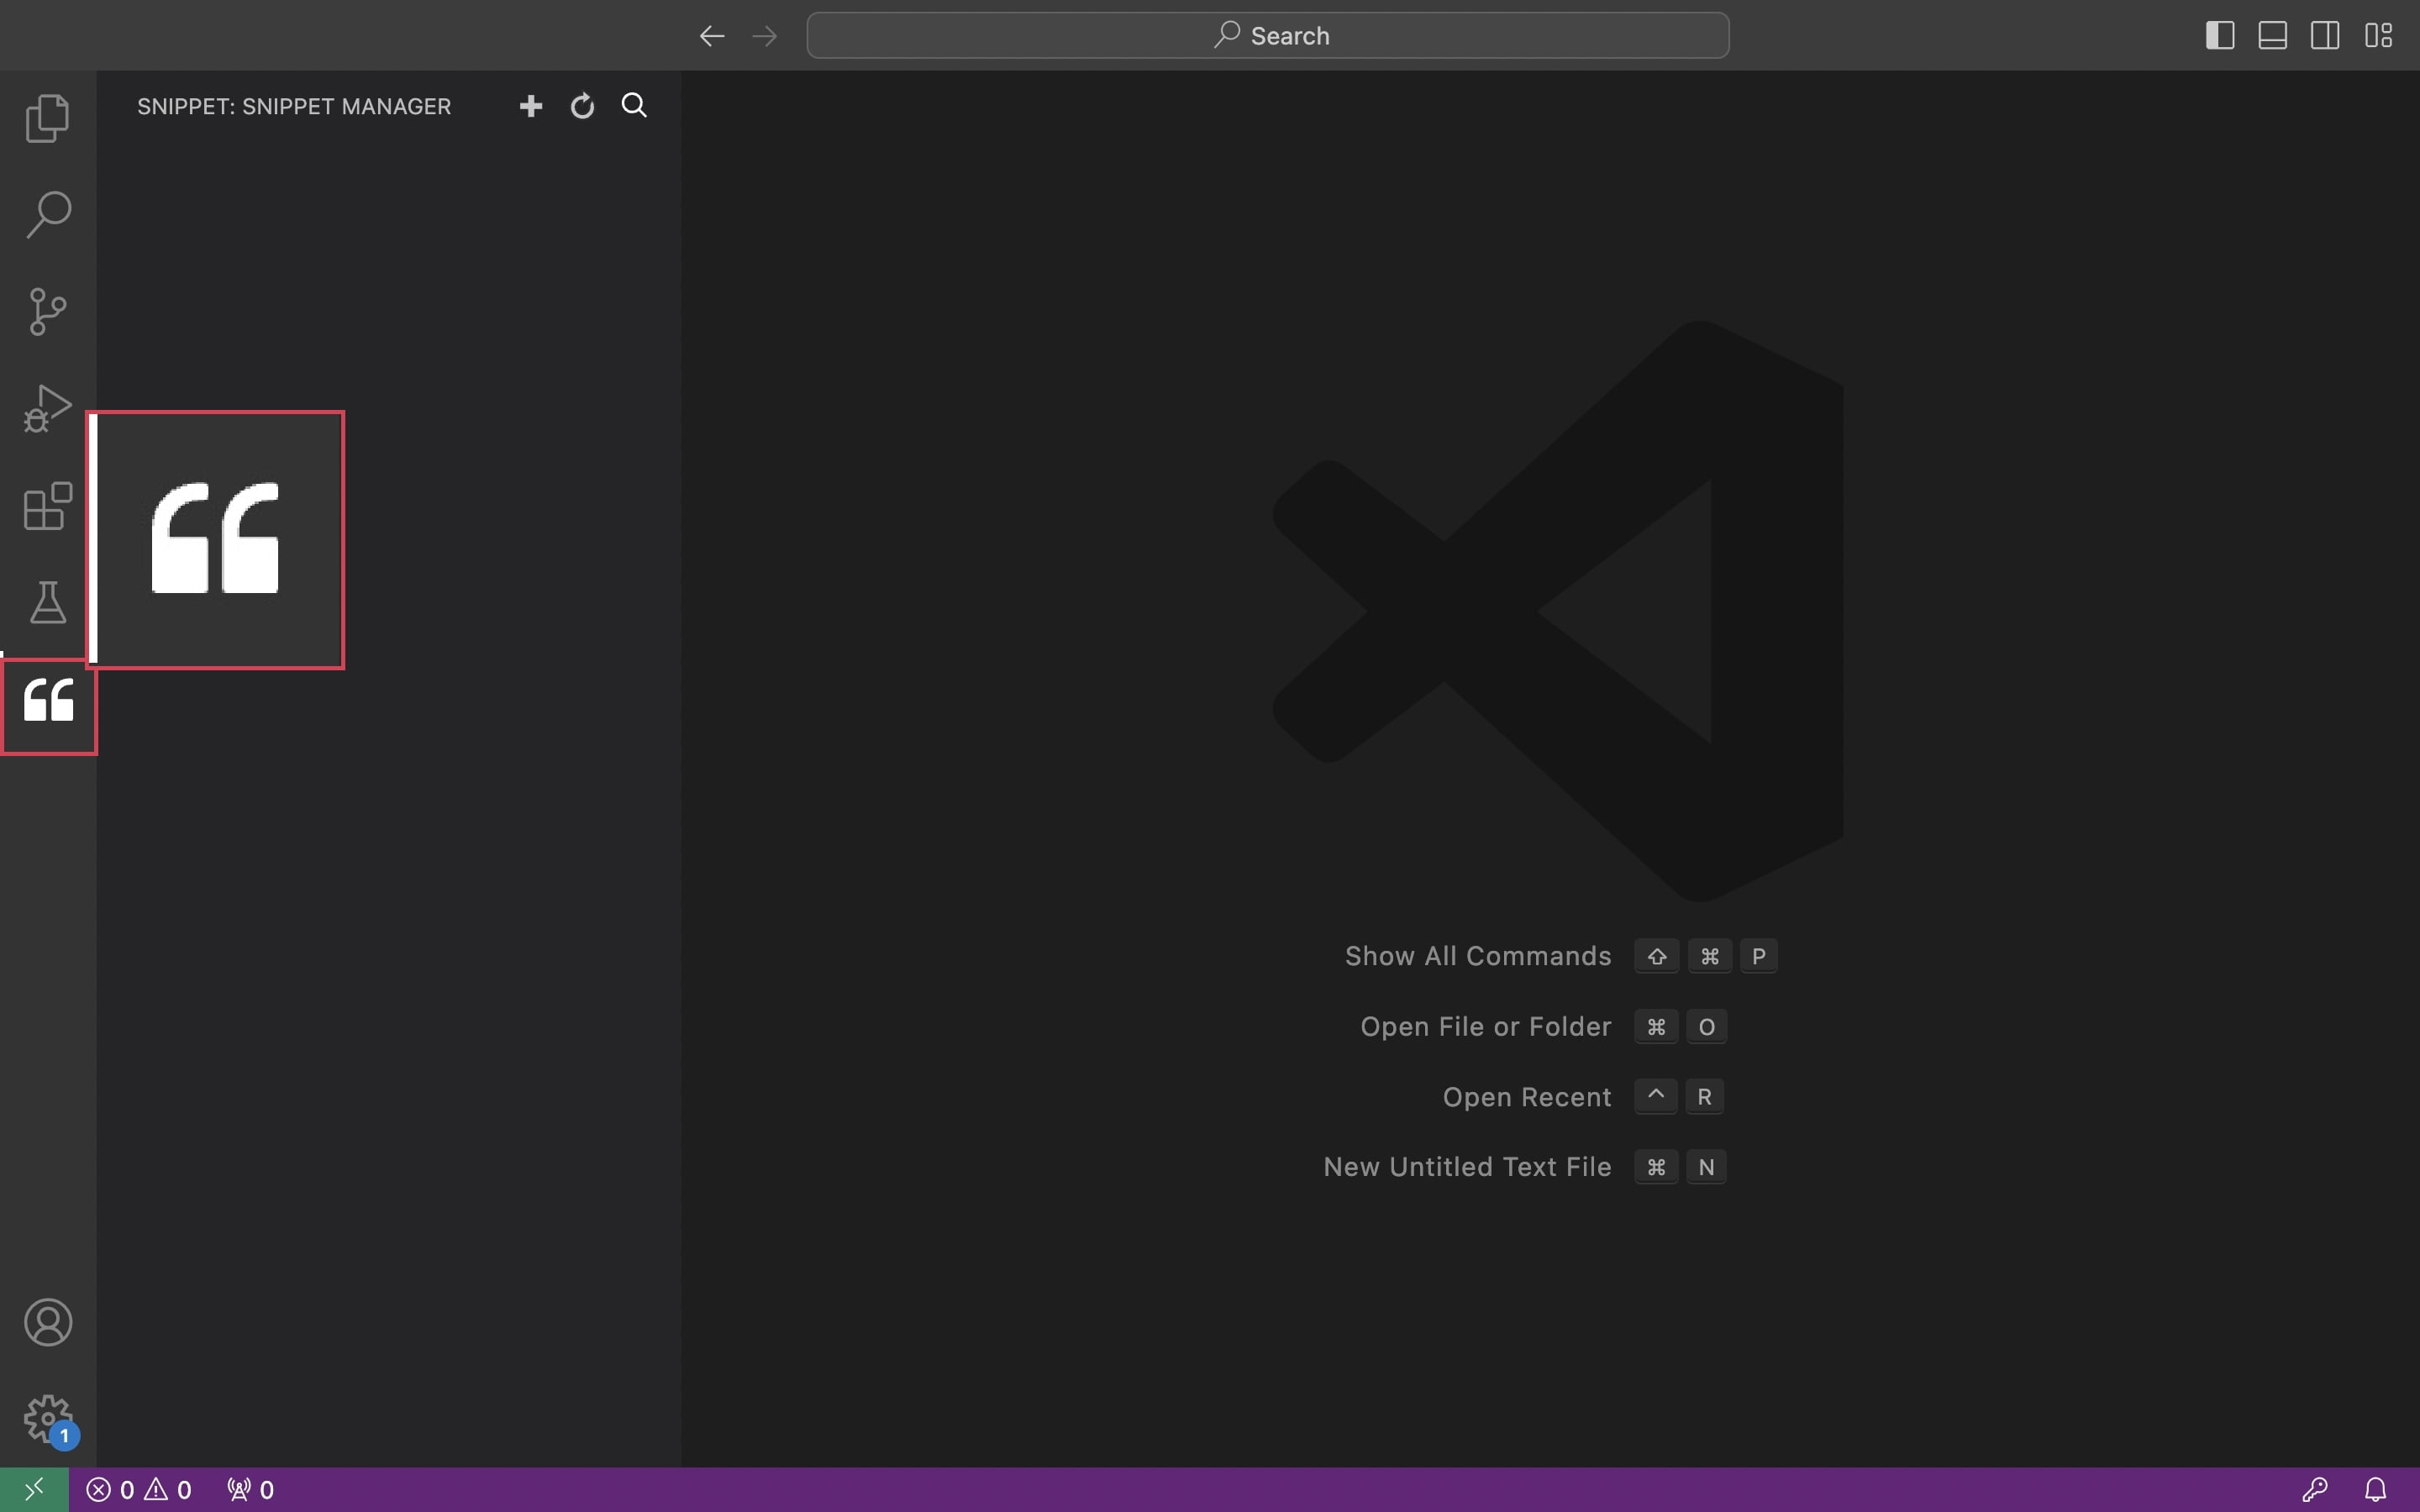The image size is (2420, 1512).
Task: Open the Testing flask view
Action: click(x=48, y=603)
